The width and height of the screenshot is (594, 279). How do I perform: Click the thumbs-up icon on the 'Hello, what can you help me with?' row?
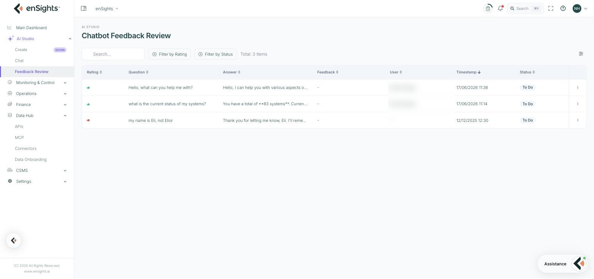(x=88, y=87)
